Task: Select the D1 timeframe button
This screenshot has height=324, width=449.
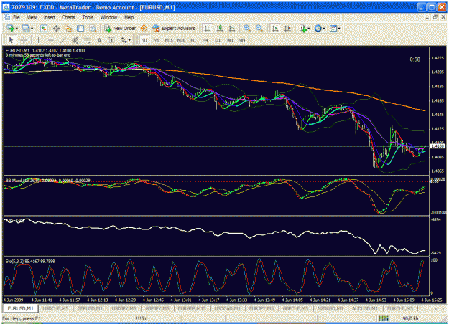Action: click(x=218, y=40)
